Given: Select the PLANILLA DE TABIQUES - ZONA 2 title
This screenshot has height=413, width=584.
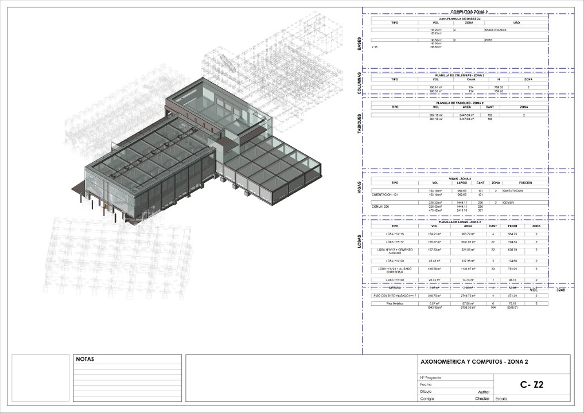Looking at the screenshot, I should [x=460, y=103].
